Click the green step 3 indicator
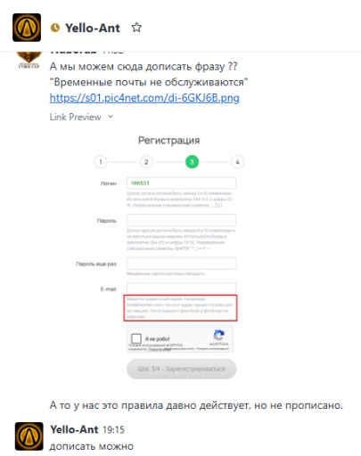 [192, 162]
